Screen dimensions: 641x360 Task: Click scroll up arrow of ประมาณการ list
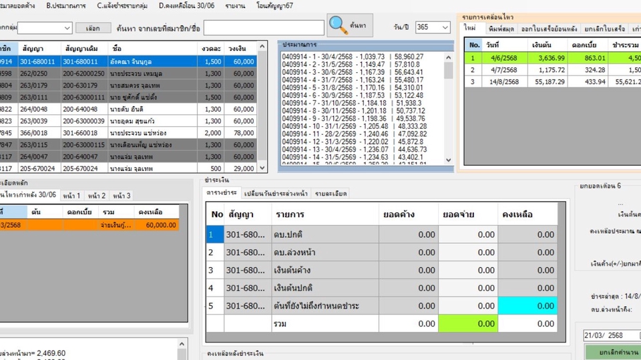[x=449, y=56]
